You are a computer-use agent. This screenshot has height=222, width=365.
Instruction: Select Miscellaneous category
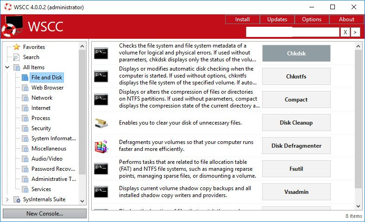click(49, 149)
